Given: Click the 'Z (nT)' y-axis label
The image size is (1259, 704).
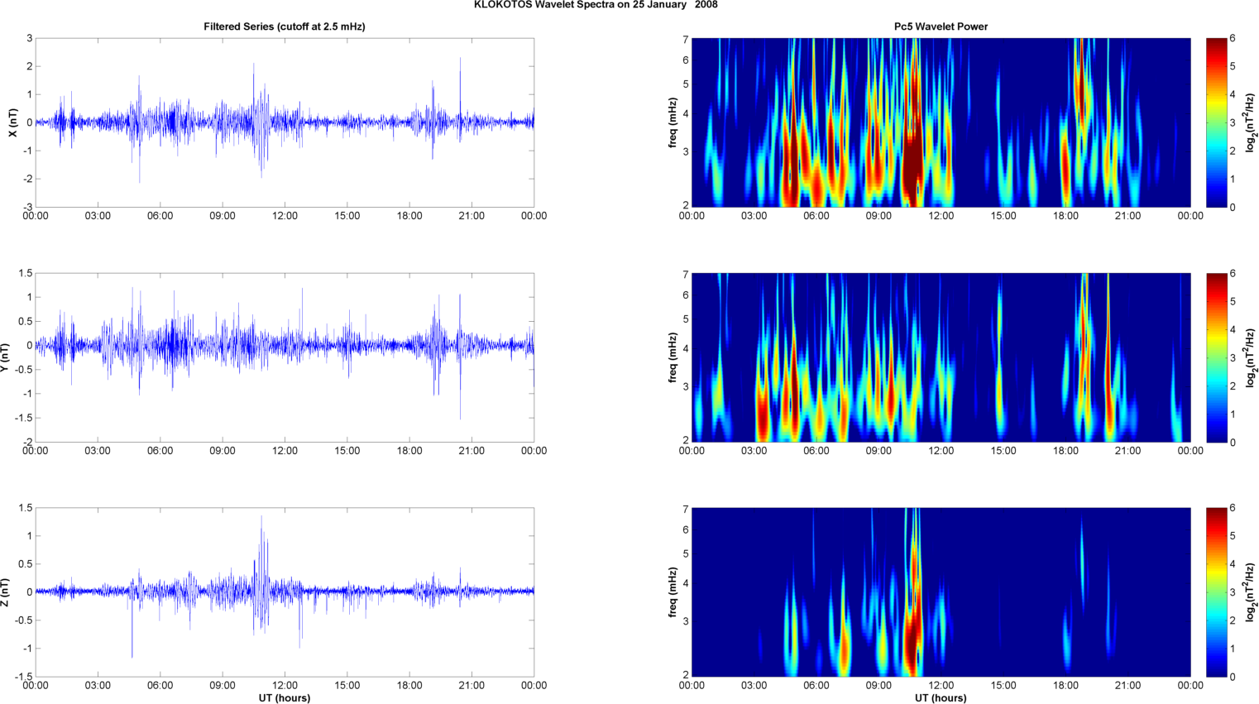Looking at the screenshot, I should point(5,592).
